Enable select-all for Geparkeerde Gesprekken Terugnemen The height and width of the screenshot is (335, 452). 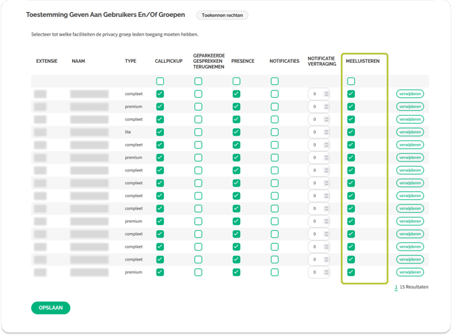pos(198,81)
